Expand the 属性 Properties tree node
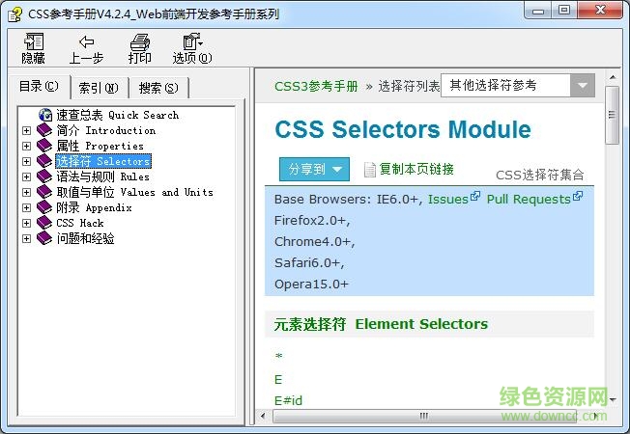This screenshot has height=434, width=630. coord(26,146)
